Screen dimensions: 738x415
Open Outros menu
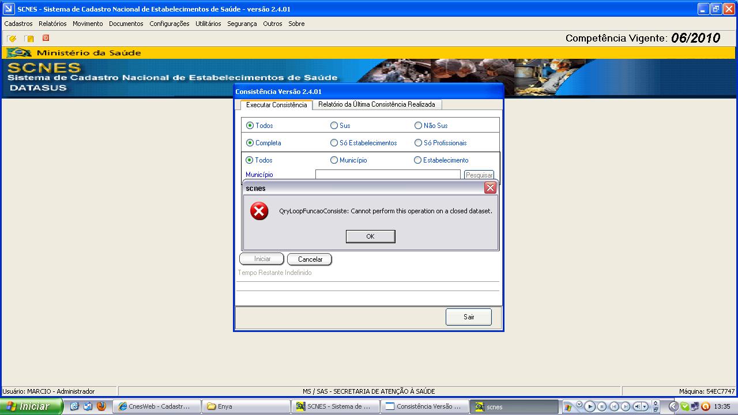[x=273, y=24]
